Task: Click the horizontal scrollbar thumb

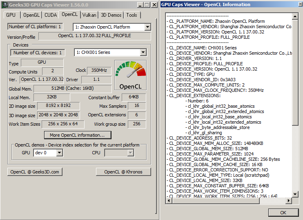Action: [216, 201]
